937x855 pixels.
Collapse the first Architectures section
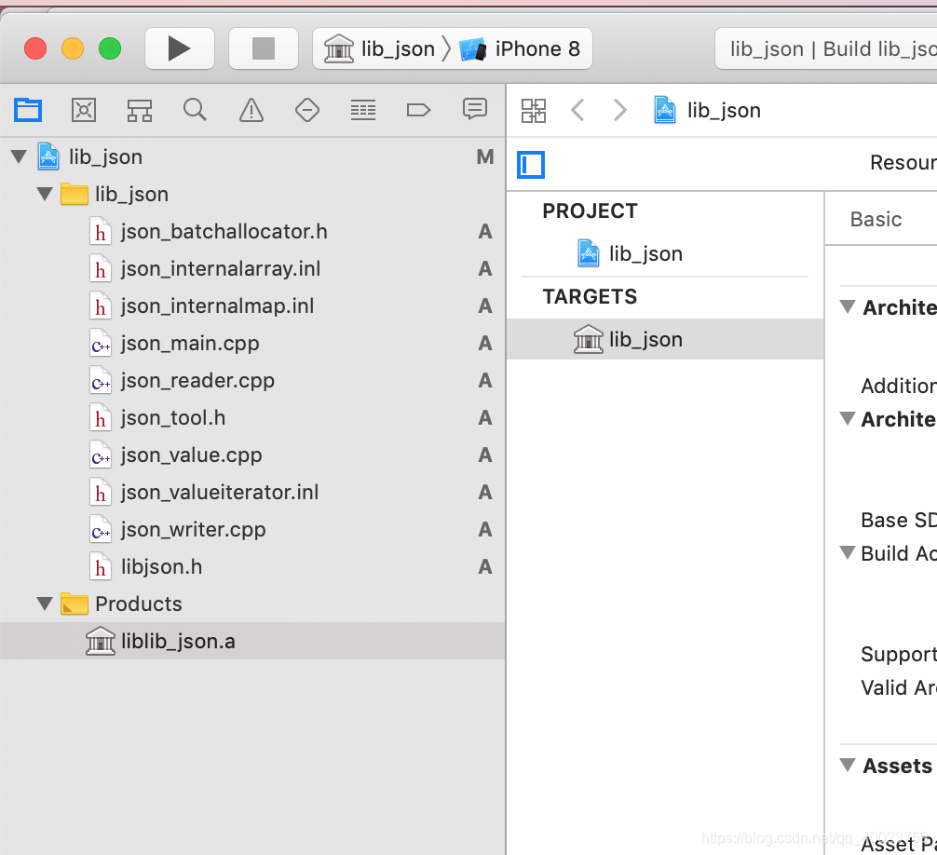tap(848, 306)
